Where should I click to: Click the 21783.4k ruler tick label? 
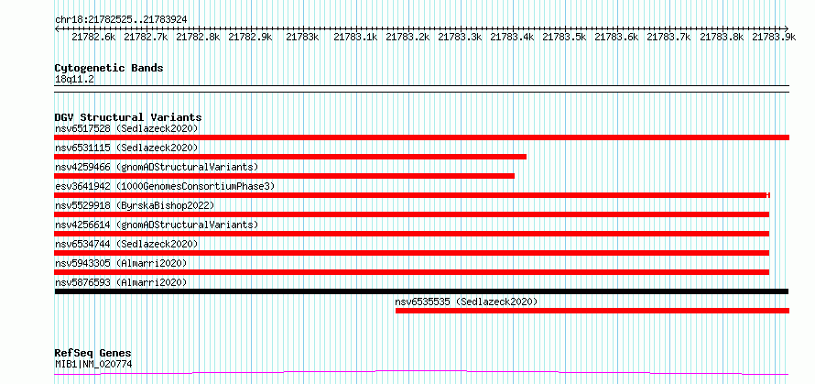513,37
